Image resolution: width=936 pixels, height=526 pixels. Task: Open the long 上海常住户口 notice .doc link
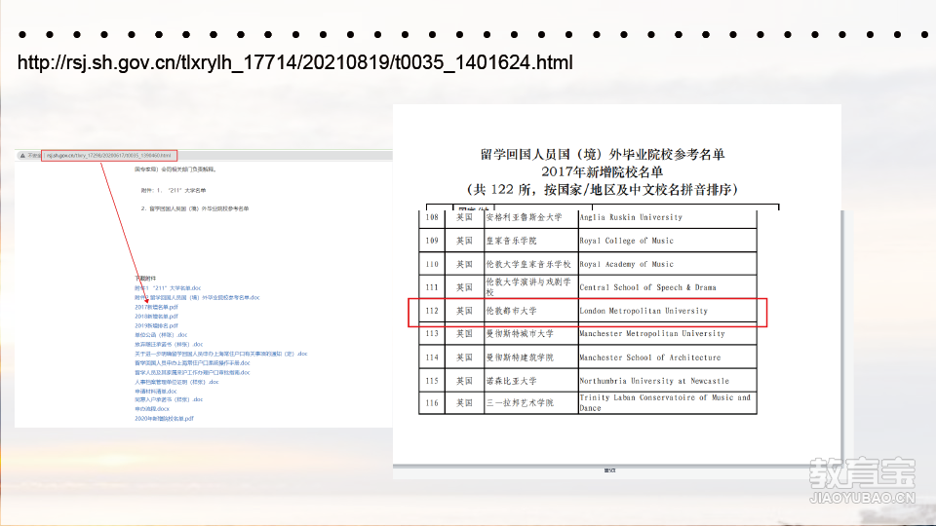point(221,354)
